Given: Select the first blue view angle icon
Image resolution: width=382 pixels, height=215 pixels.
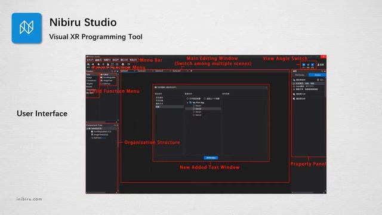Looking at the screenshot, I should tap(304, 64).
